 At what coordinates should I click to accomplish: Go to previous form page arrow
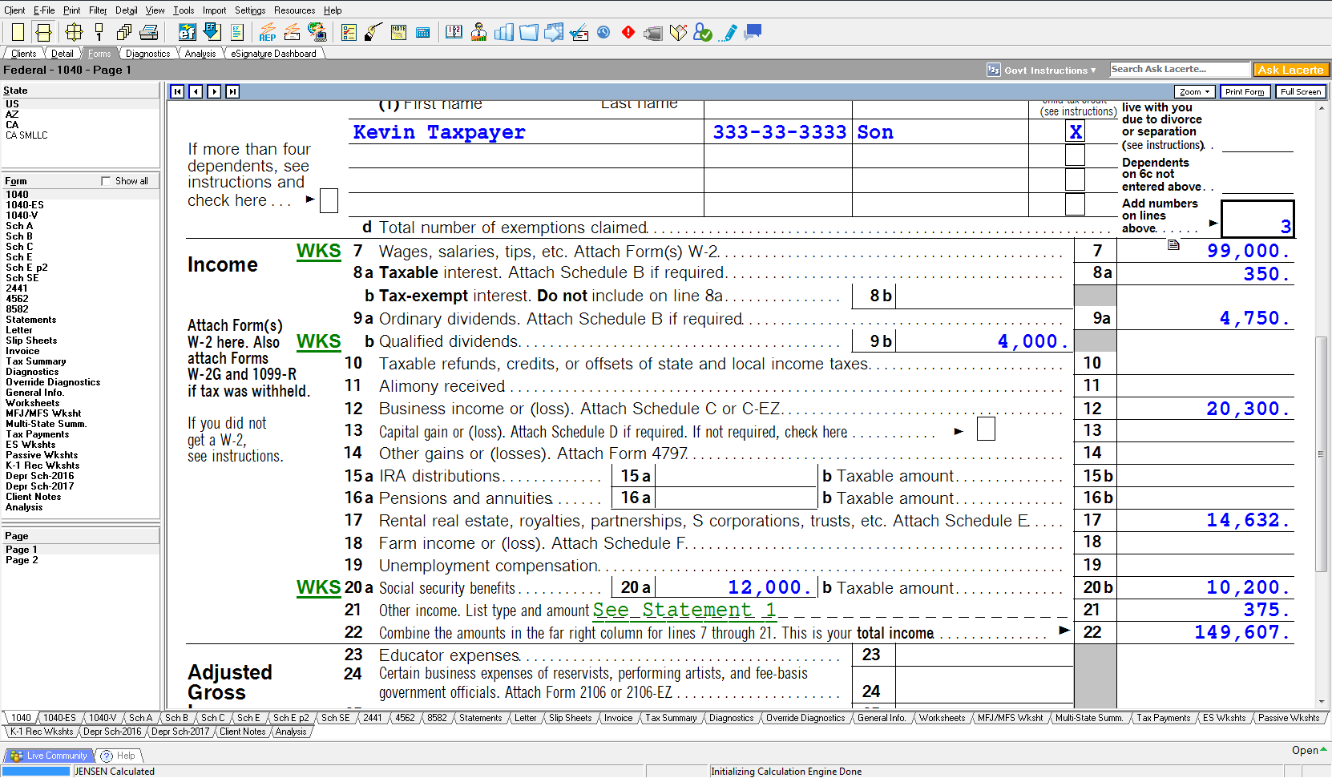[196, 91]
